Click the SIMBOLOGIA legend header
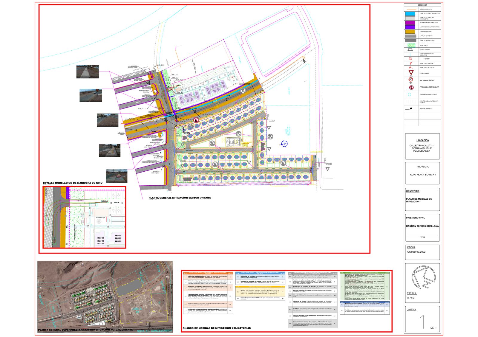The height and width of the screenshot is (337, 478). click(x=422, y=5)
